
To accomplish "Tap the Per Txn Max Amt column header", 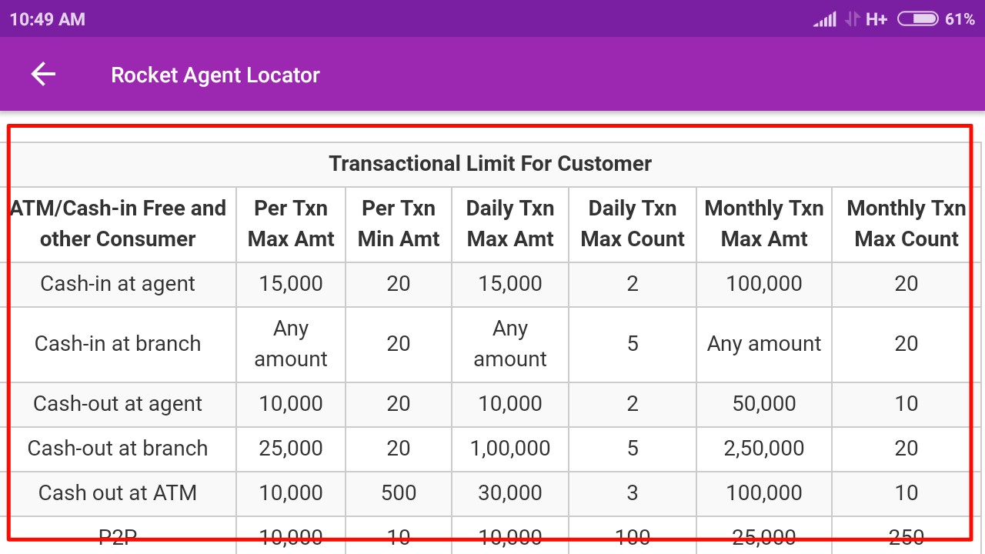I will 291,223.
